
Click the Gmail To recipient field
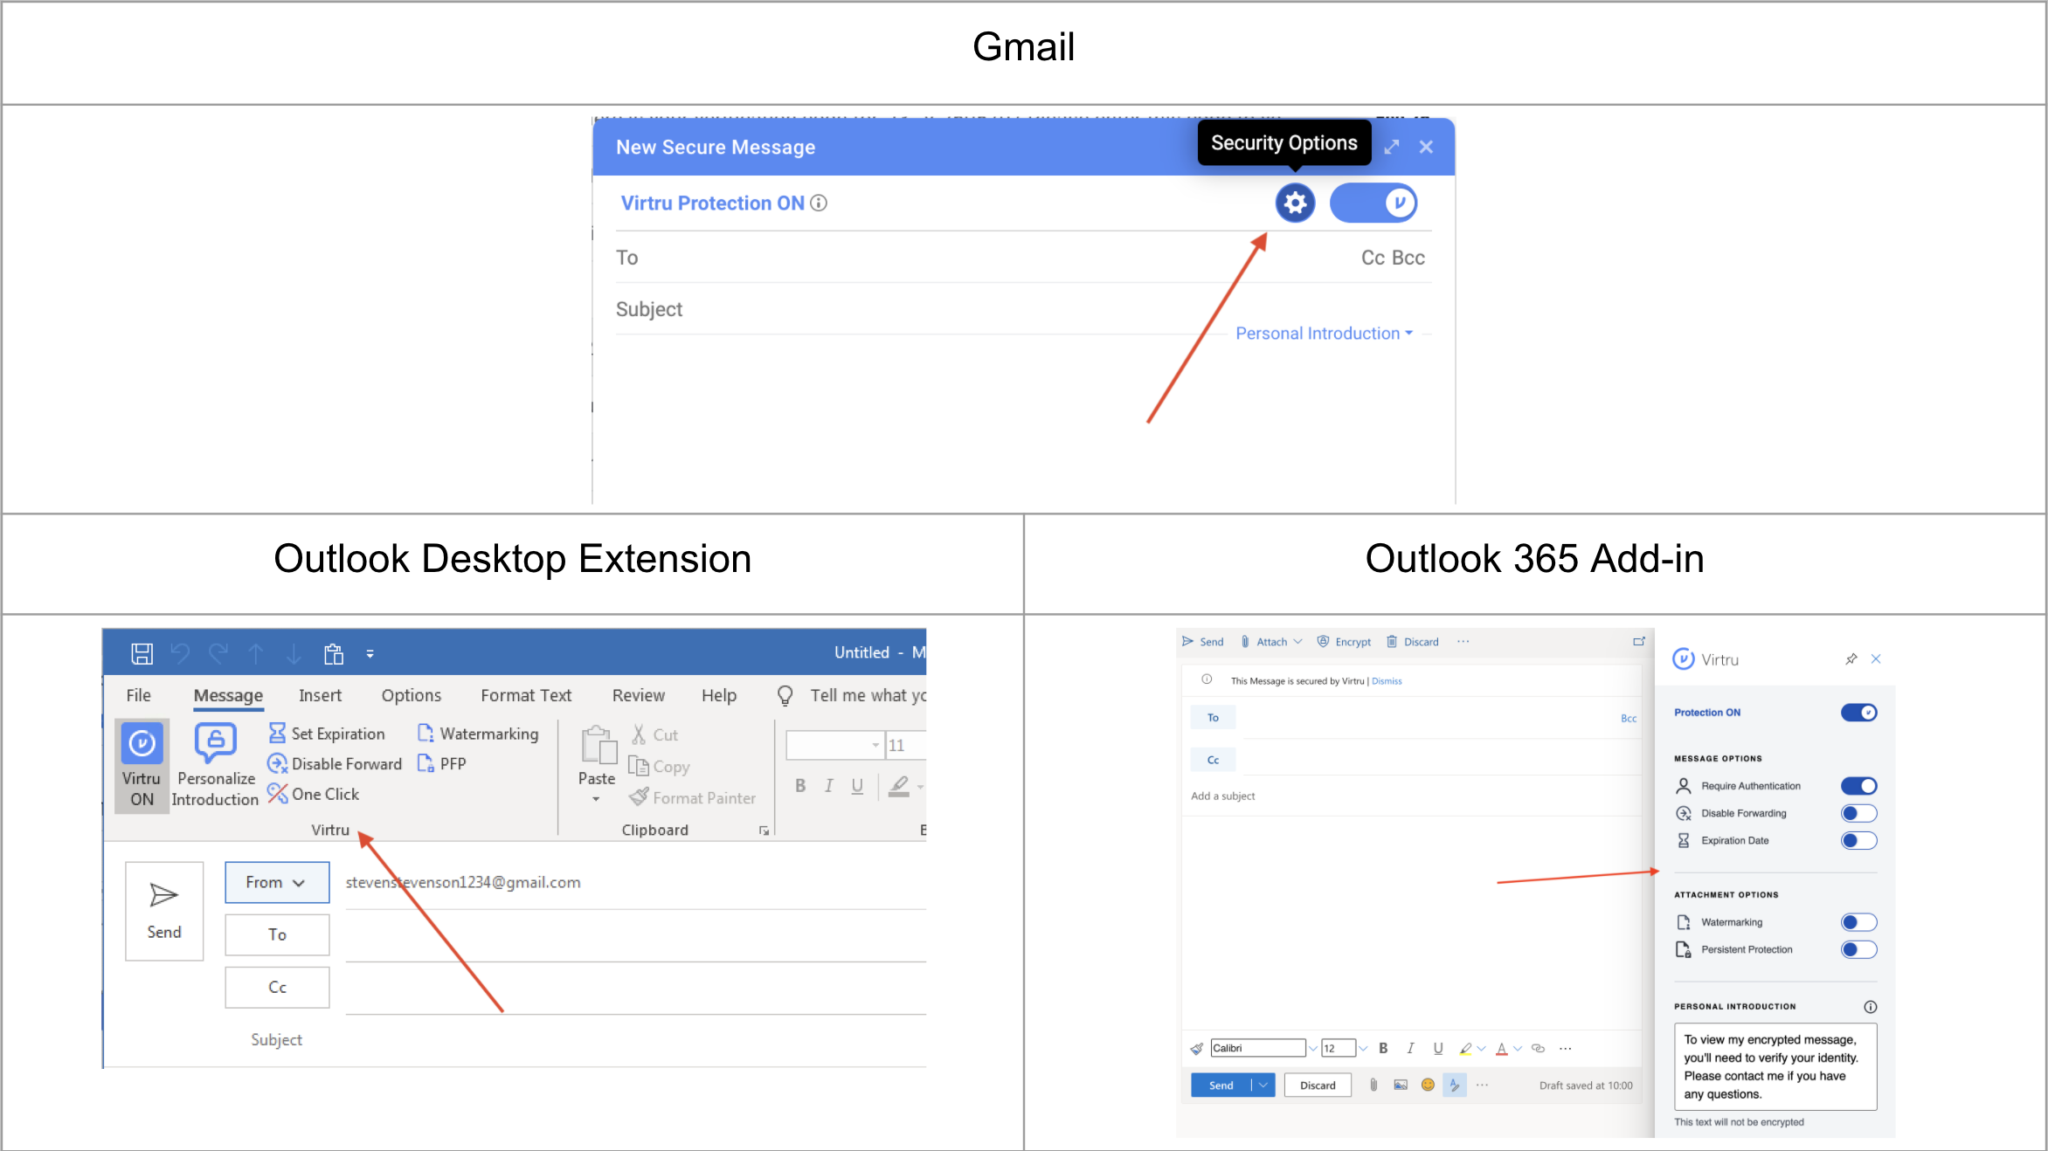983,258
